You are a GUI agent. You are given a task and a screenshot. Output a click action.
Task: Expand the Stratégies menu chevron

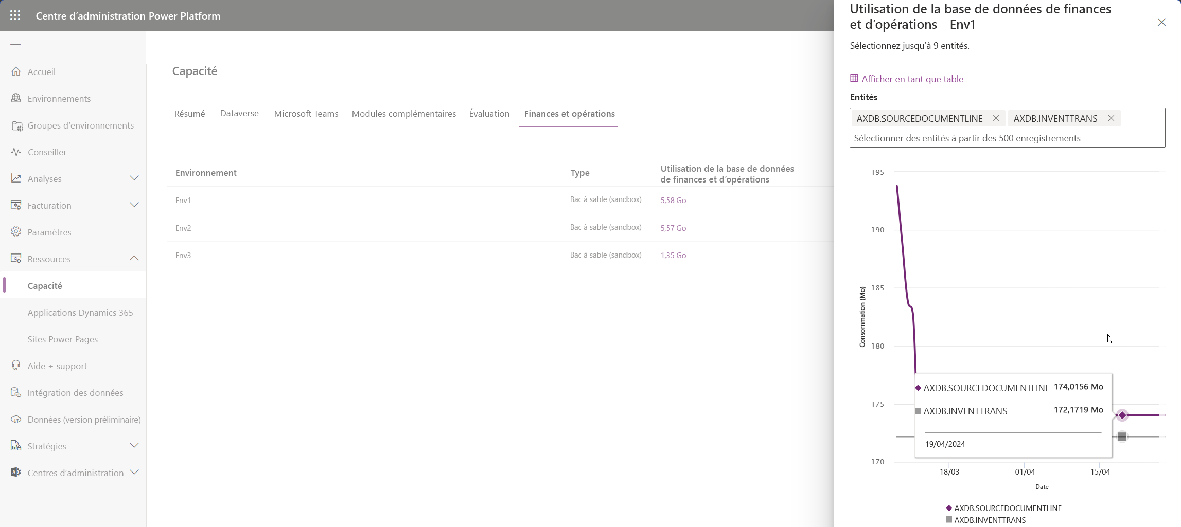click(134, 446)
